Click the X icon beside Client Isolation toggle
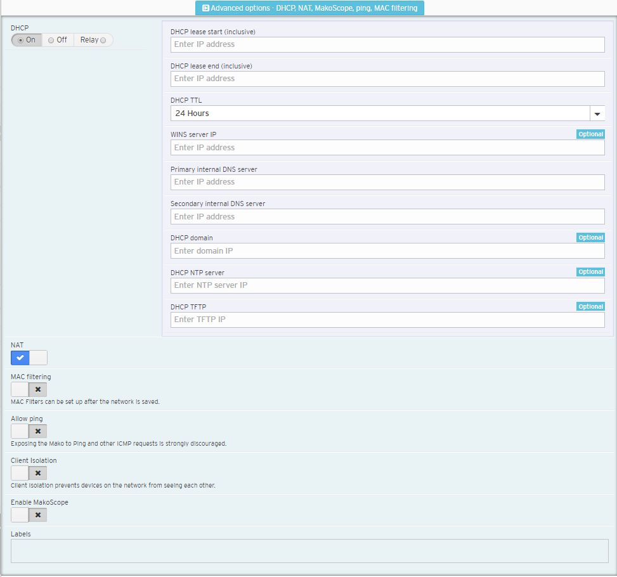The height and width of the screenshot is (577, 617). coord(37,473)
